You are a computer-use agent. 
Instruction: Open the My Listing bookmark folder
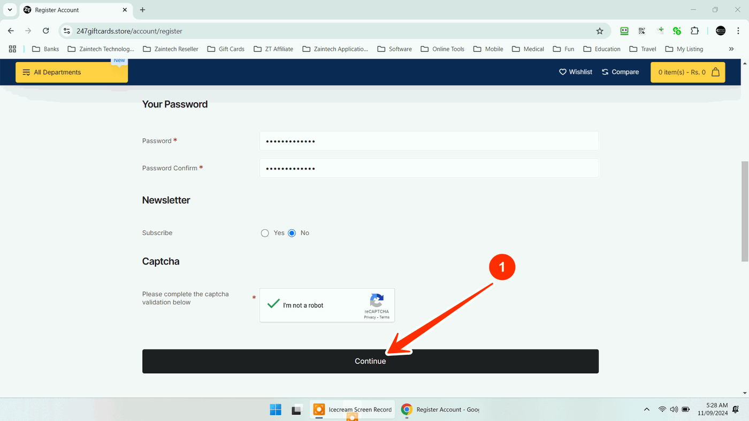684,49
